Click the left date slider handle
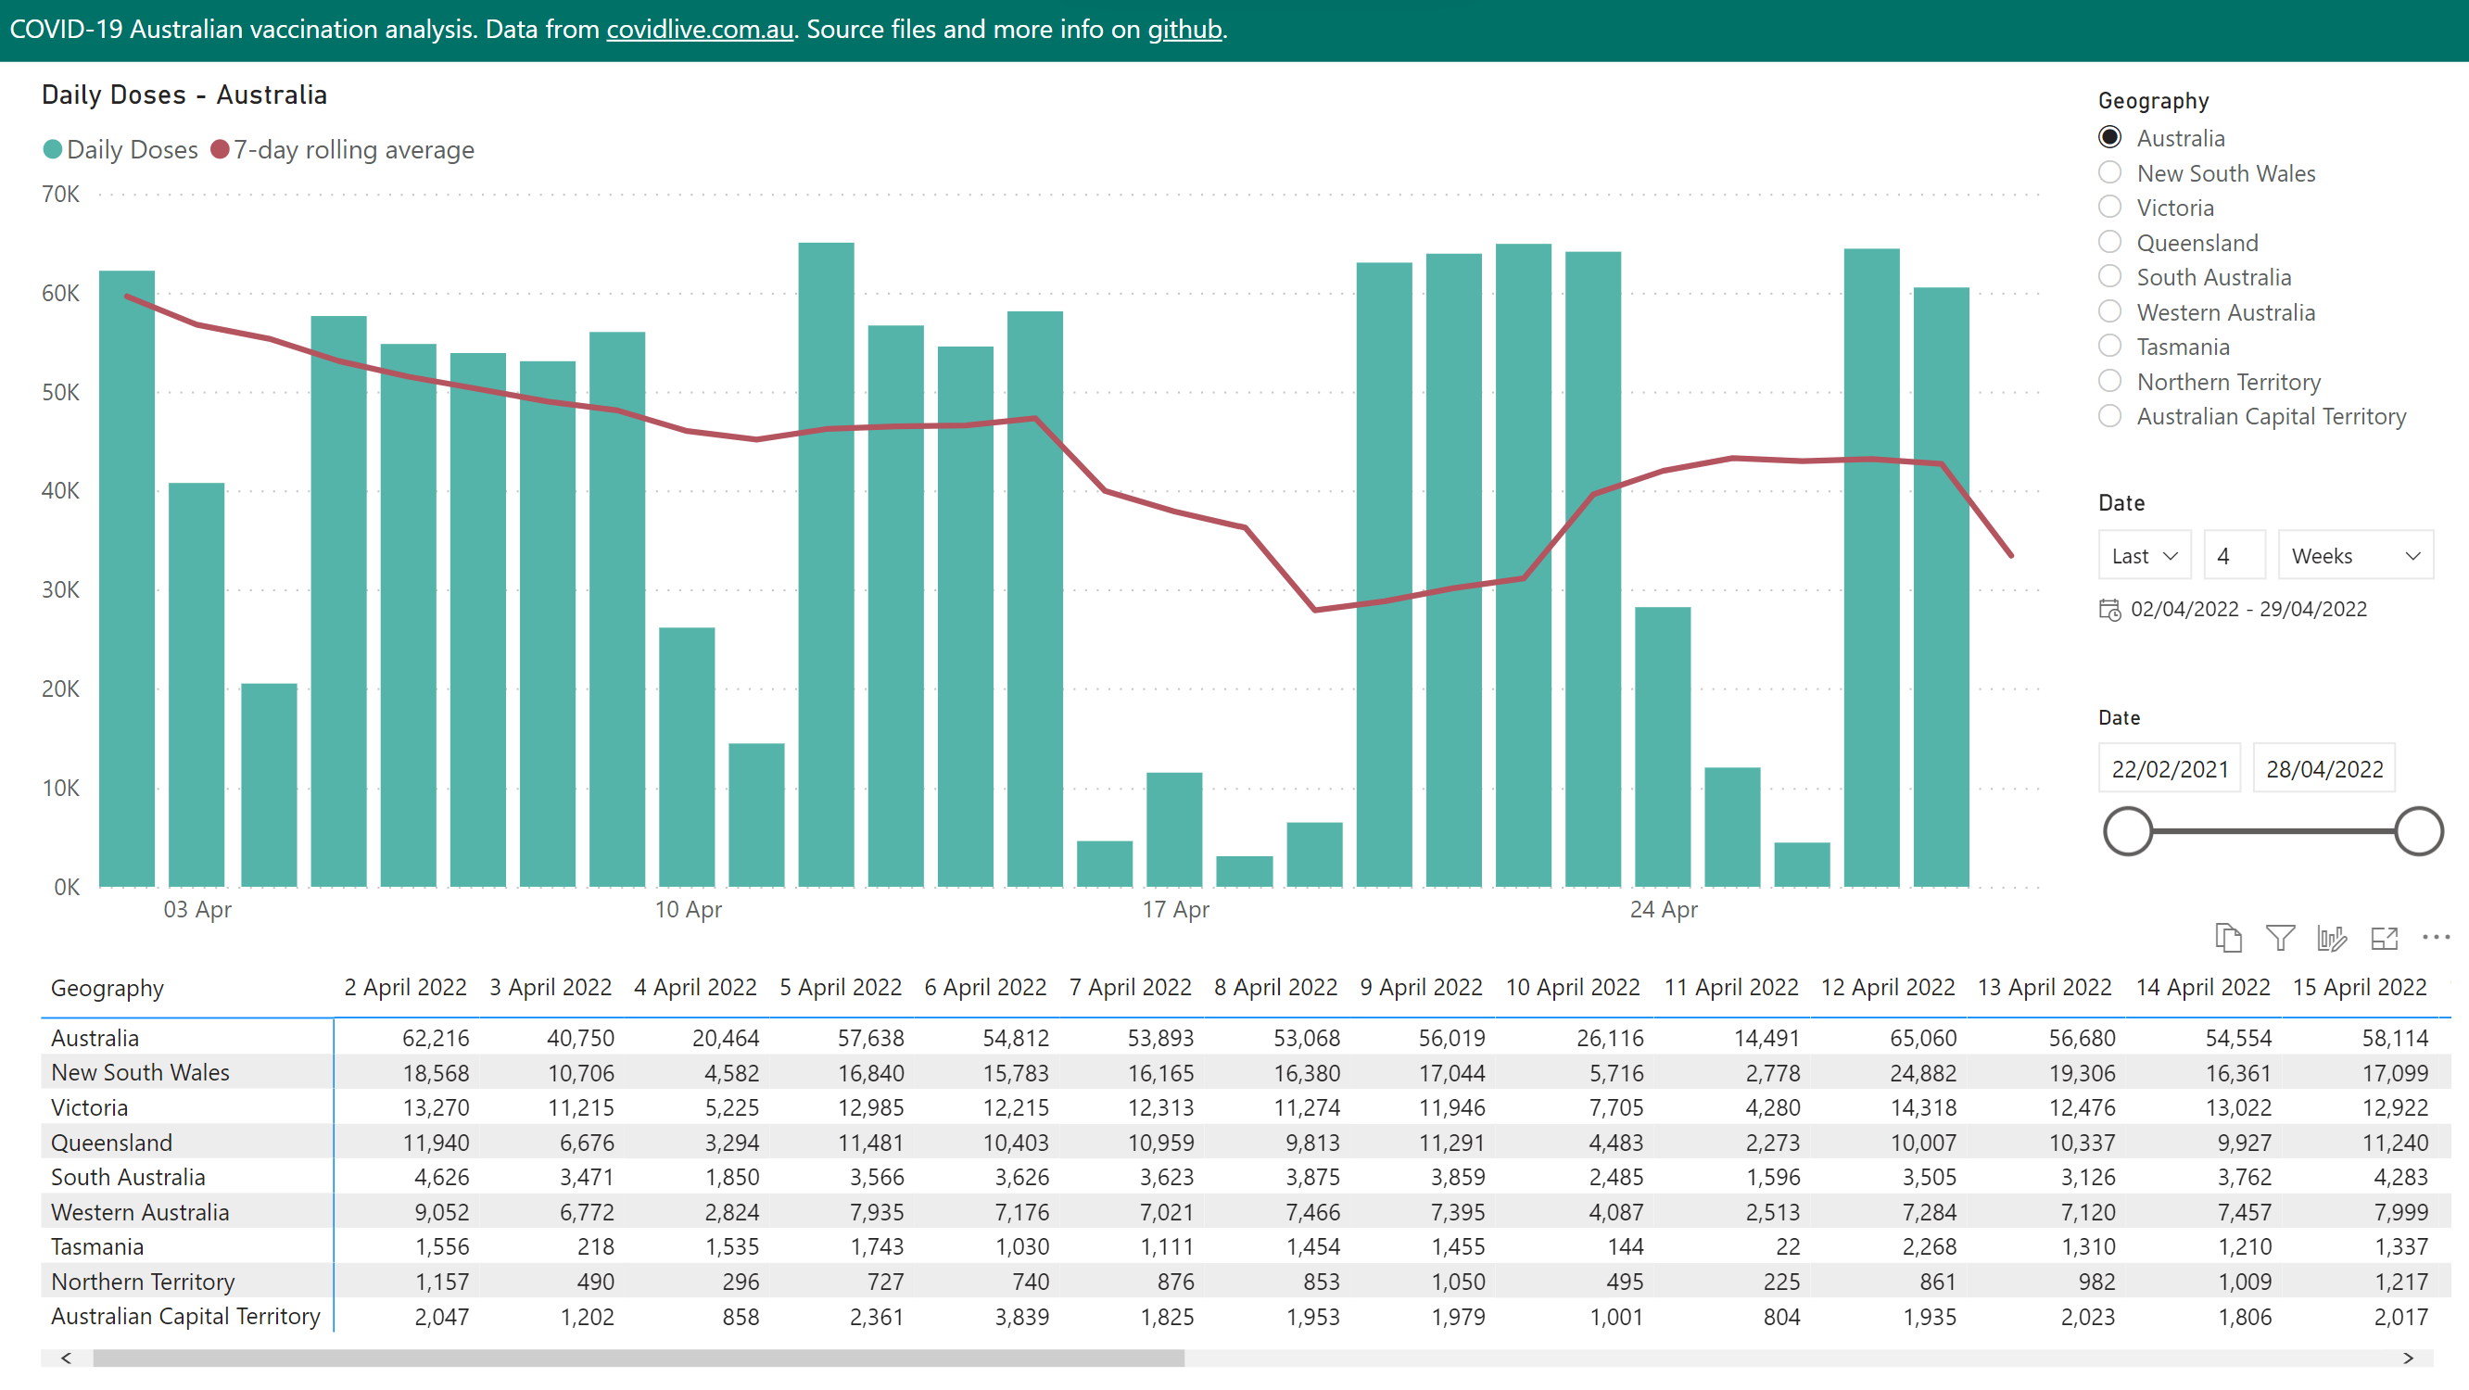The height and width of the screenshot is (1390, 2469). 2128,831
